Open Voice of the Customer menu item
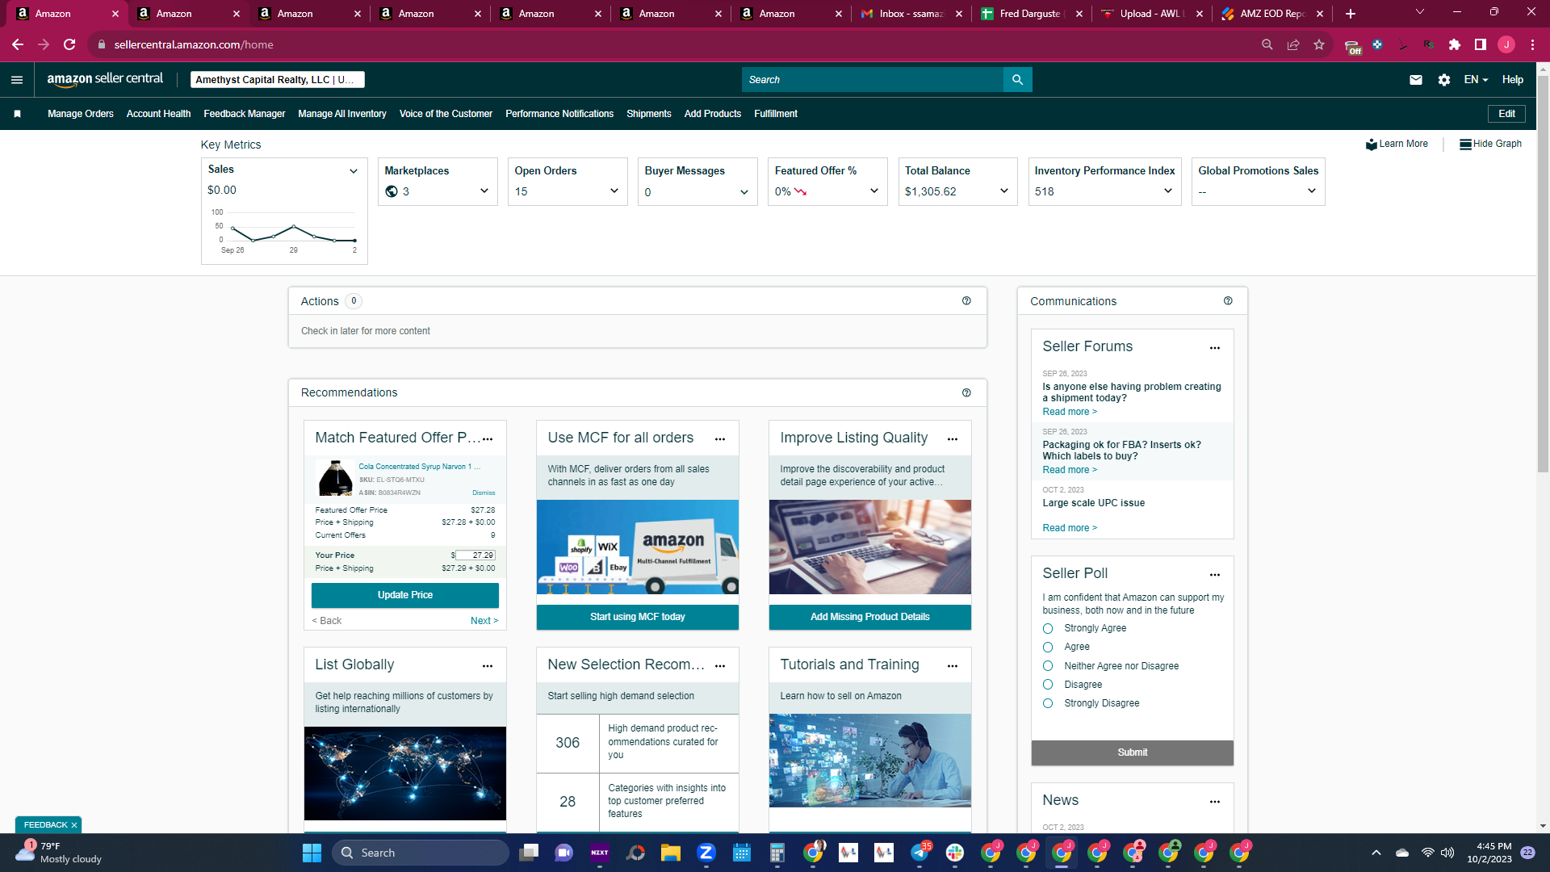Viewport: 1550px width, 872px height. (x=446, y=114)
